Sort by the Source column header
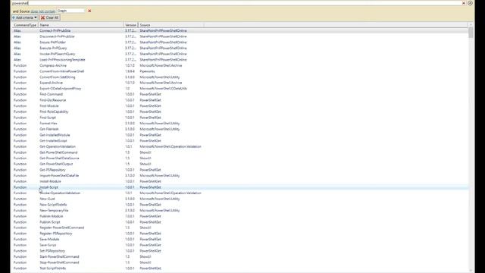Viewport: 485px width, 273px height. (x=171, y=25)
